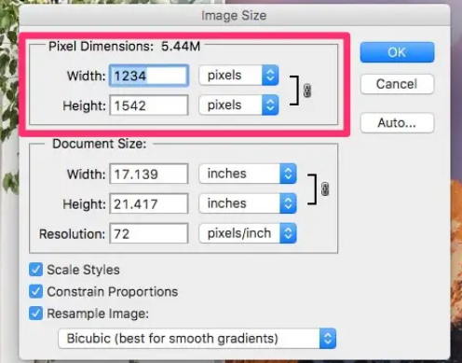Open the pixels/inch resolution units dropdown
462x363 pixels.
[x=248, y=233]
